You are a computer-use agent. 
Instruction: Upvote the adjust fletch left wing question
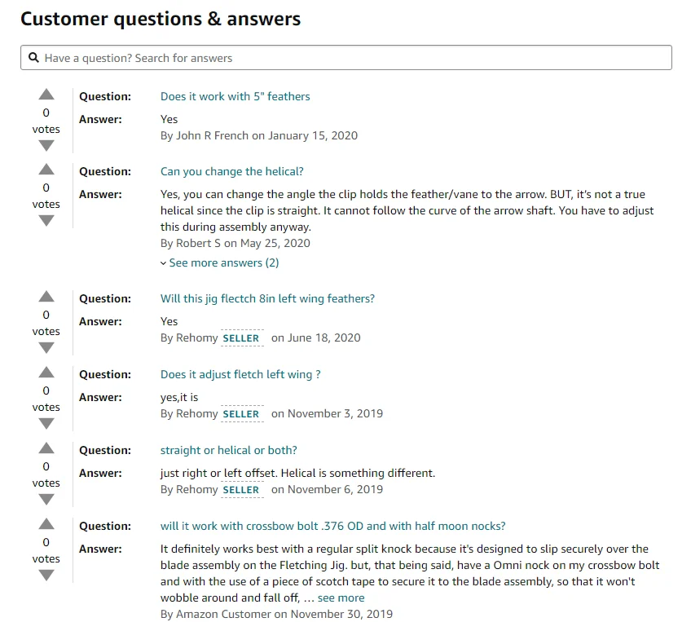[x=46, y=373]
